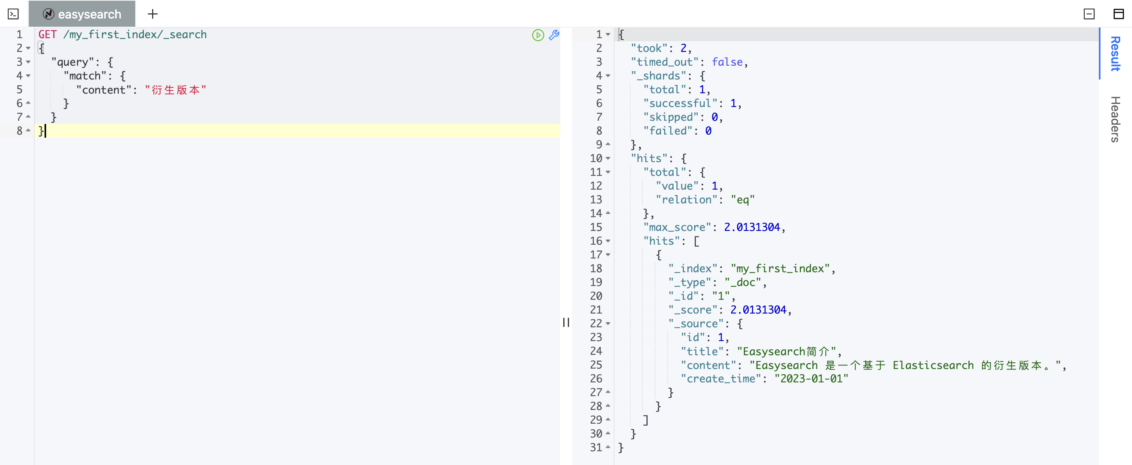1132x465 pixels.
Task: Click the minimize panel icon
Action: (1089, 14)
